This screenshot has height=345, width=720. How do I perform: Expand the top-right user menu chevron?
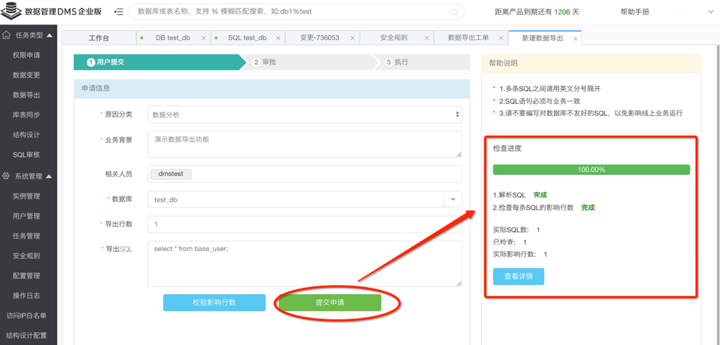pyautogui.click(x=711, y=12)
